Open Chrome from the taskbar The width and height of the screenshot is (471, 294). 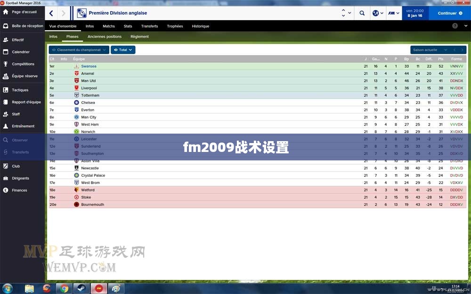(64, 289)
